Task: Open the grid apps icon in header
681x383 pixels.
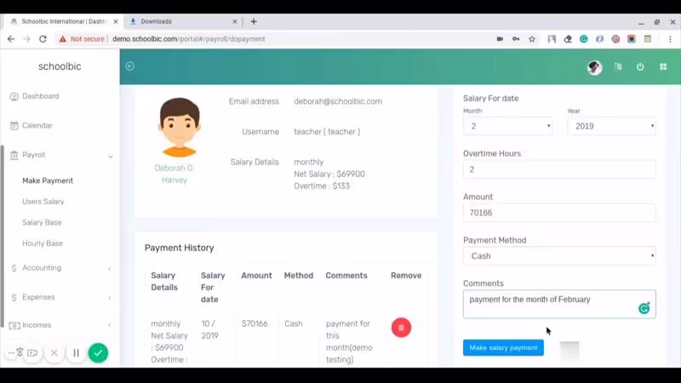Action: pos(663,67)
